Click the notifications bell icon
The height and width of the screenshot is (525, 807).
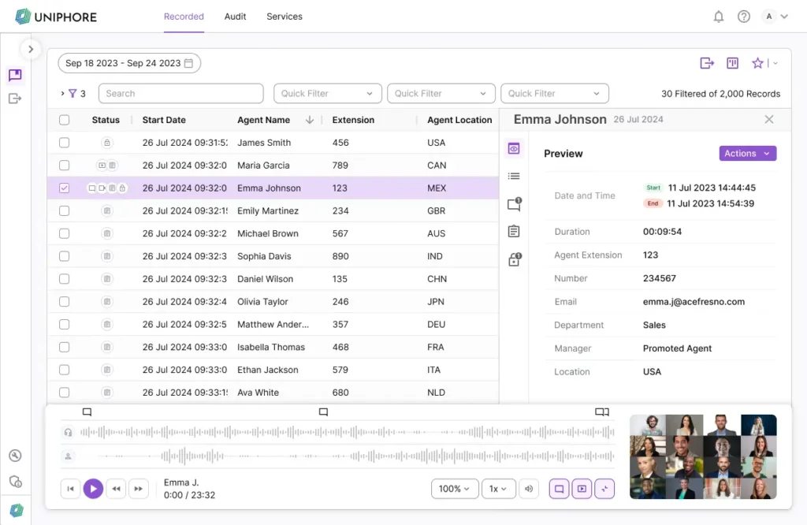click(x=718, y=17)
